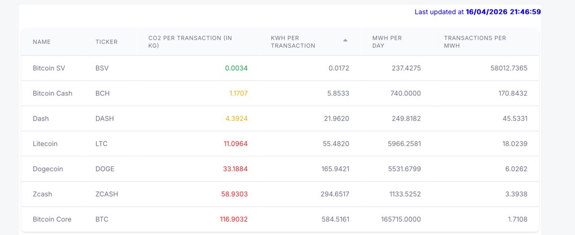The image size is (575, 235).
Task: Select the Litecoin name cell
Action: pos(45,144)
